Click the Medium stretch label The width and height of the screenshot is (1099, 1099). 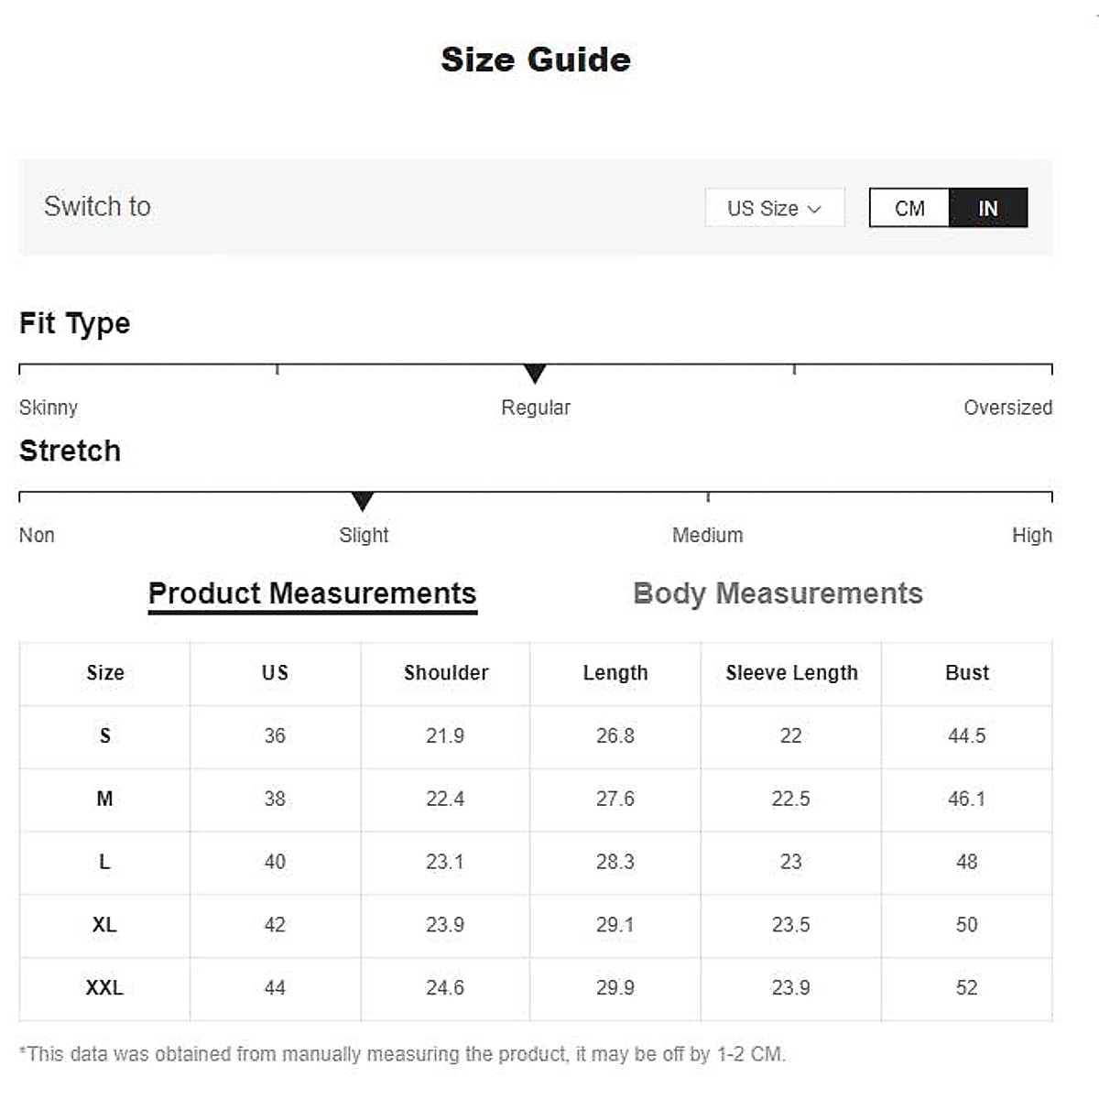coord(707,535)
